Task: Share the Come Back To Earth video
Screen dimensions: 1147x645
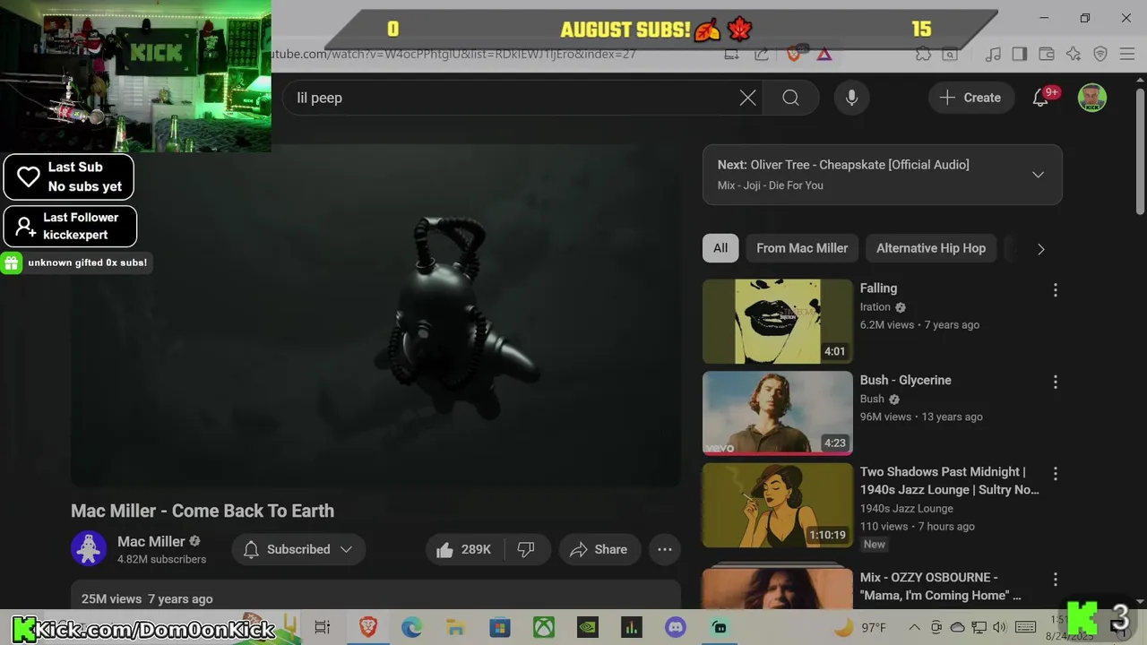Action: pos(599,549)
